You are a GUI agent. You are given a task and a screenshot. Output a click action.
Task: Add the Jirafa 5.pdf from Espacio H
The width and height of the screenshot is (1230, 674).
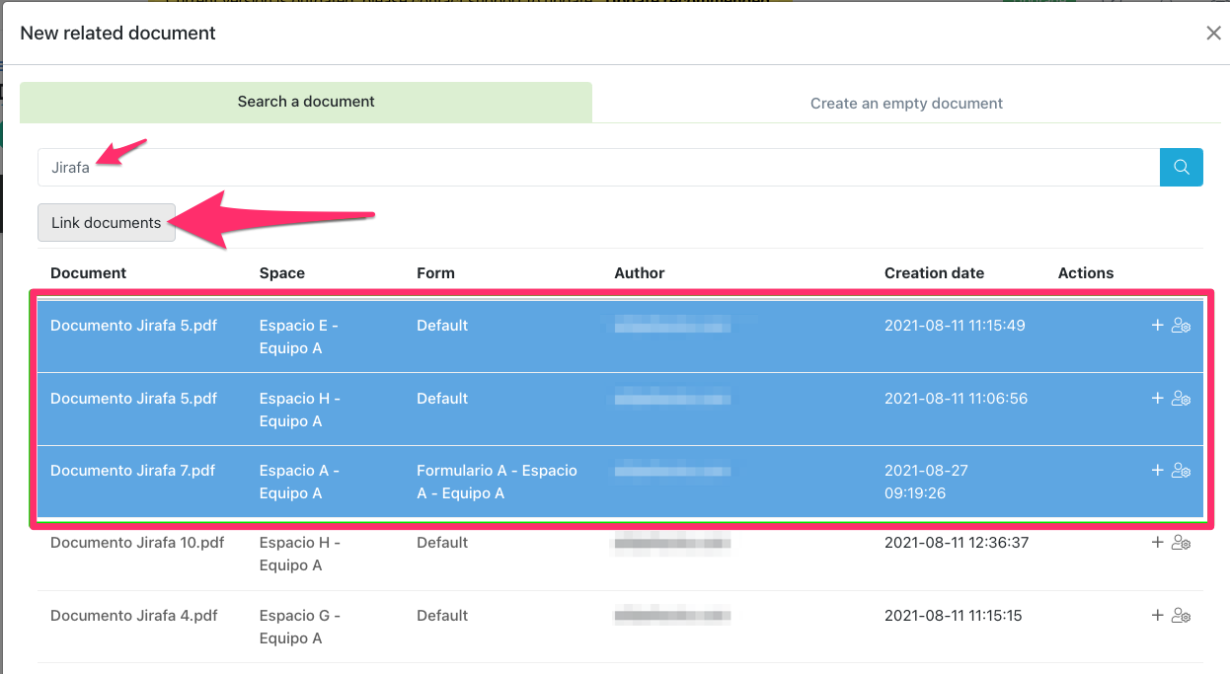click(x=1158, y=399)
